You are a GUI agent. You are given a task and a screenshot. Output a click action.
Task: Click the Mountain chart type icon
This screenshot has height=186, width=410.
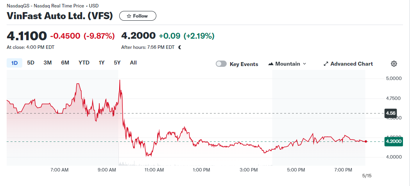click(271, 64)
